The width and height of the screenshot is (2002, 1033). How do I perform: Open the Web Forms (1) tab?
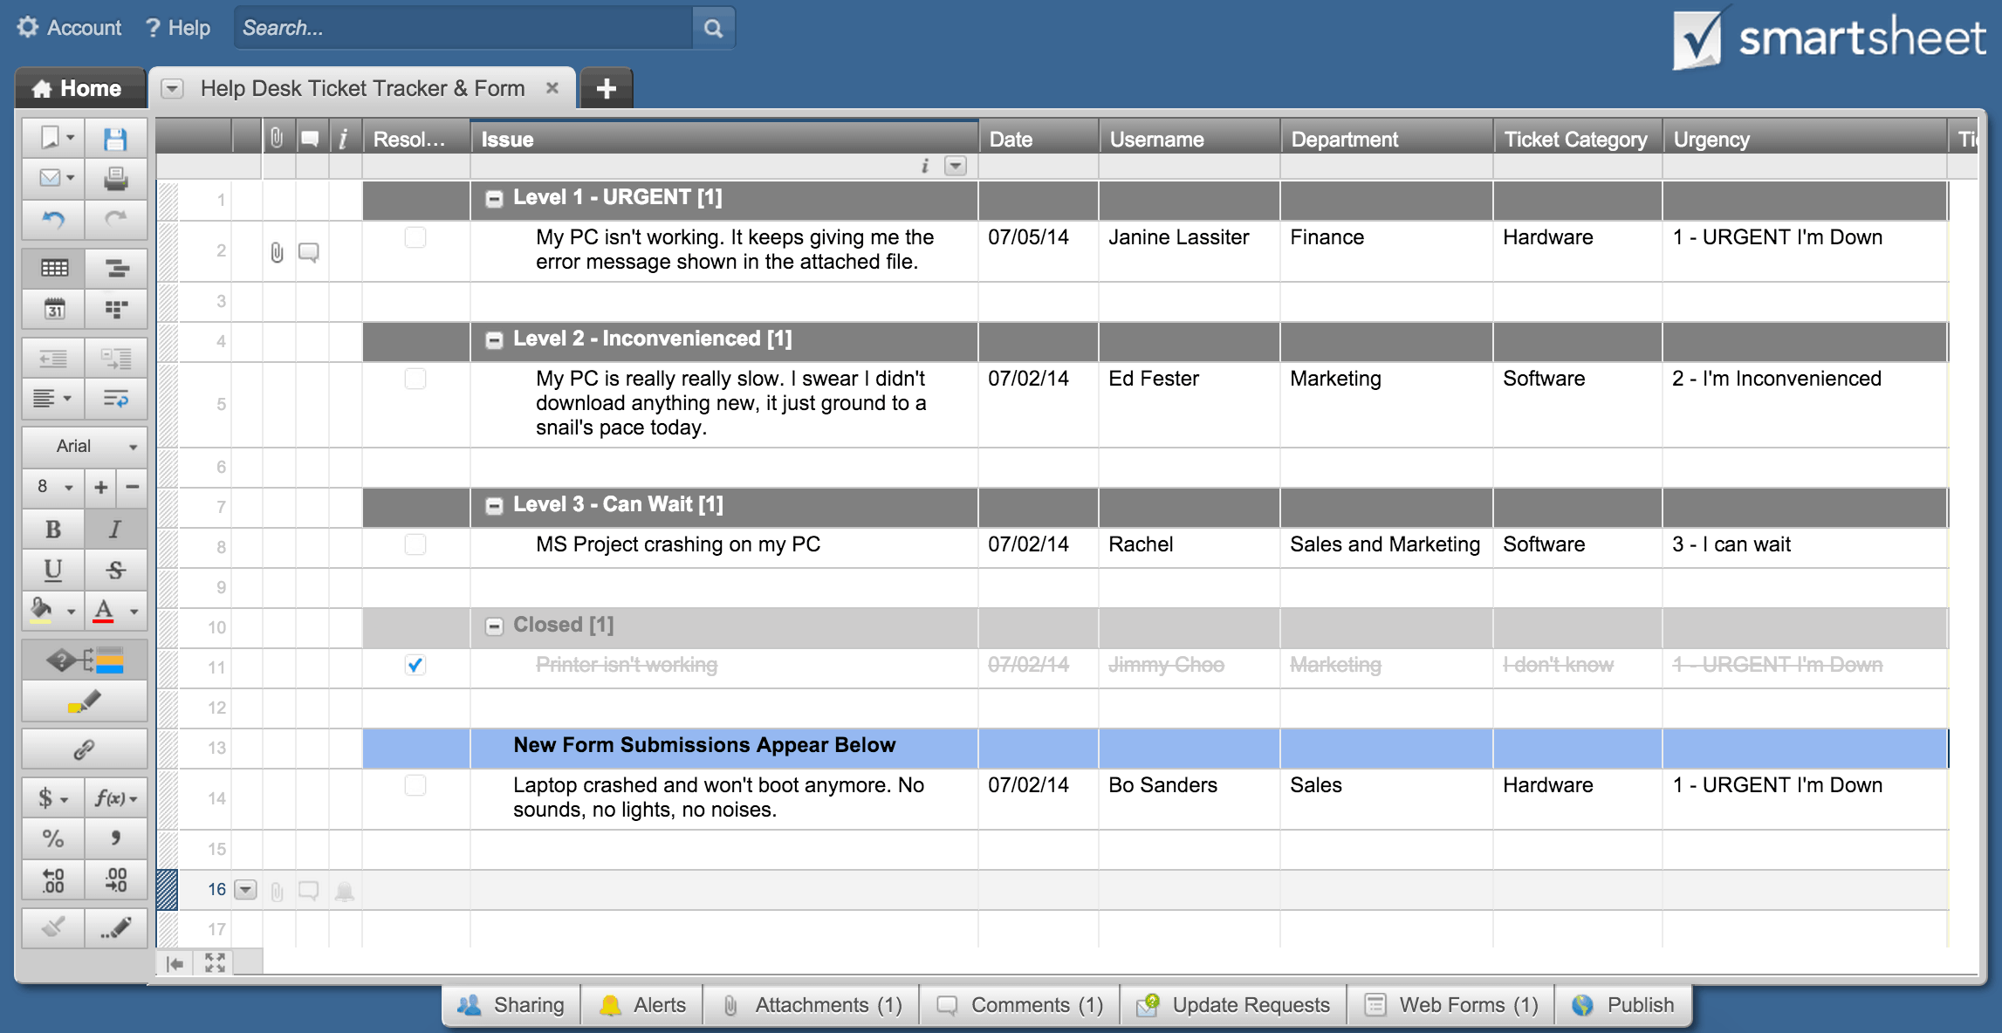coord(1451,1005)
